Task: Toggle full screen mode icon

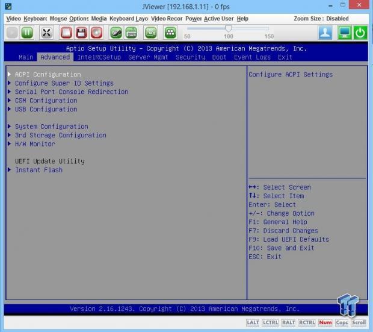Action: click(46, 33)
